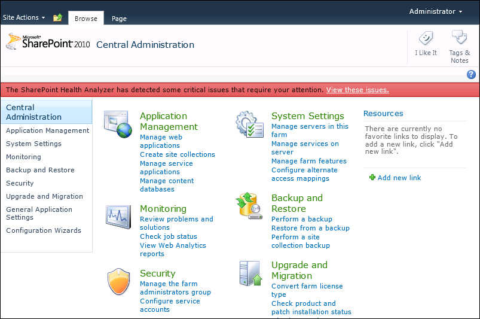Expand the Administrator user menu
Image resolution: width=480 pixels, height=319 pixels.
tap(436, 11)
